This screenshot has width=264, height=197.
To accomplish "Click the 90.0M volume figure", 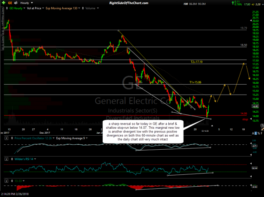I will [x=202, y=4].
